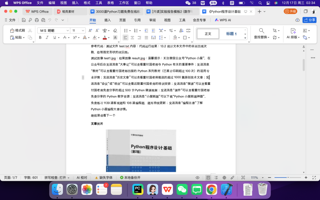This screenshot has height=200, width=320.
Task: Click the WPS AI button
Action: click(x=223, y=20)
